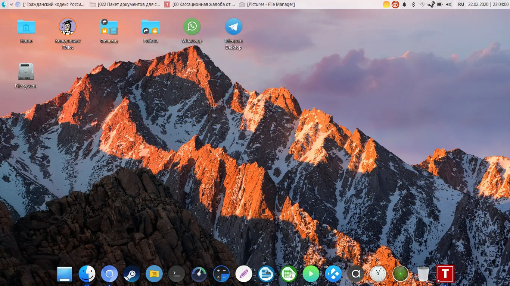Click red diamond tray icon
The height and width of the screenshot is (286, 510).
point(395,4)
